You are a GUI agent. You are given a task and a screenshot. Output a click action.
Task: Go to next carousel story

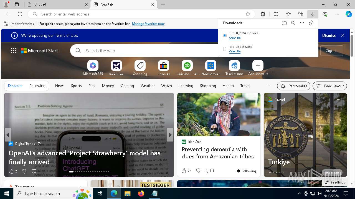coord(170,135)
